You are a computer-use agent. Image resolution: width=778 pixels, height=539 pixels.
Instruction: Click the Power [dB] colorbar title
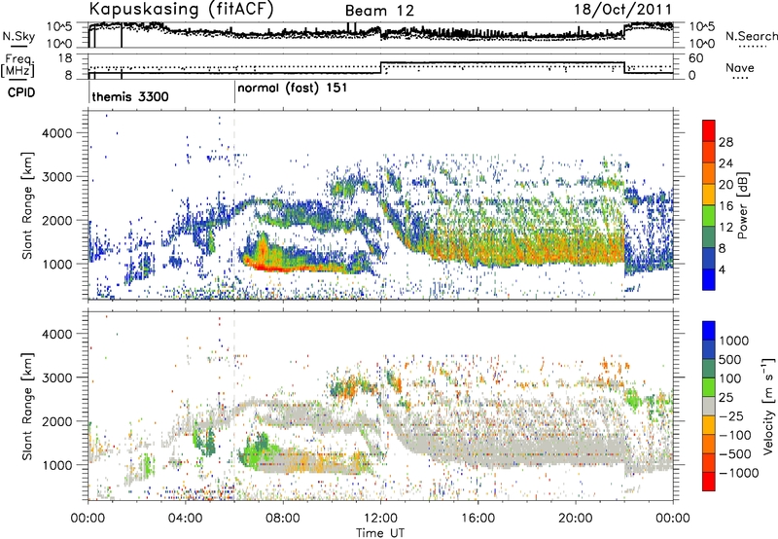coord(742,206)
